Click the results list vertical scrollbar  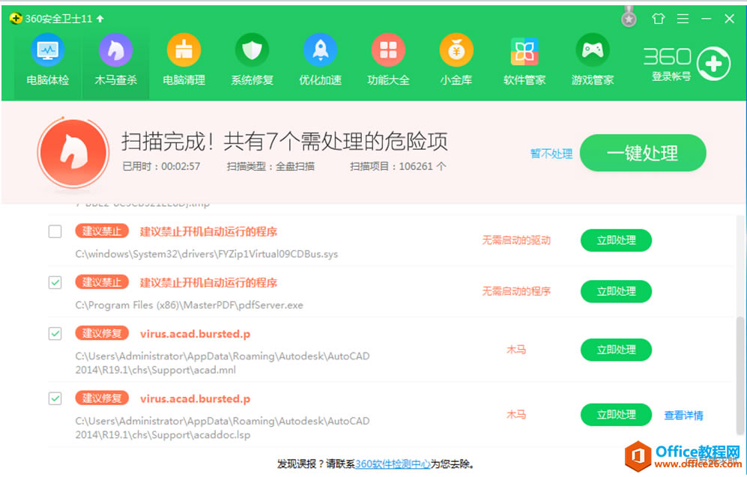[x=740, y=377]
